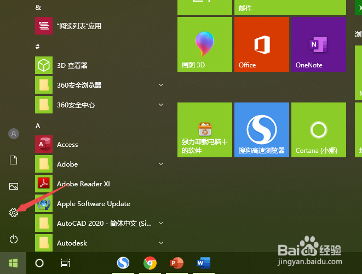This screenshot has height=274, width=362.
Task: Launch Chrome from taskbar
Action: pos(150,263)
